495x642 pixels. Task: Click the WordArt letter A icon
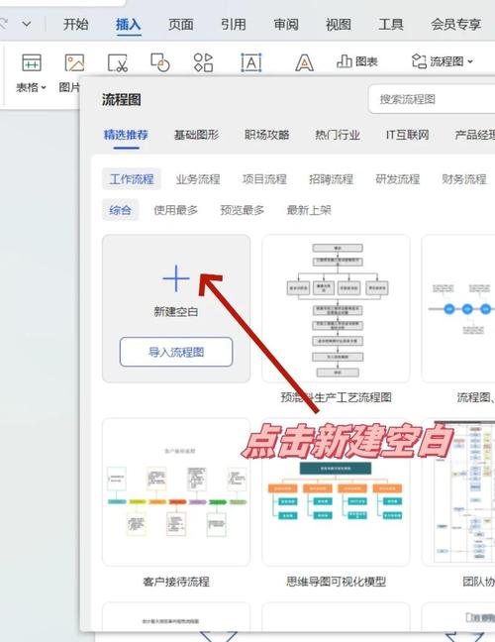(304, 63)
